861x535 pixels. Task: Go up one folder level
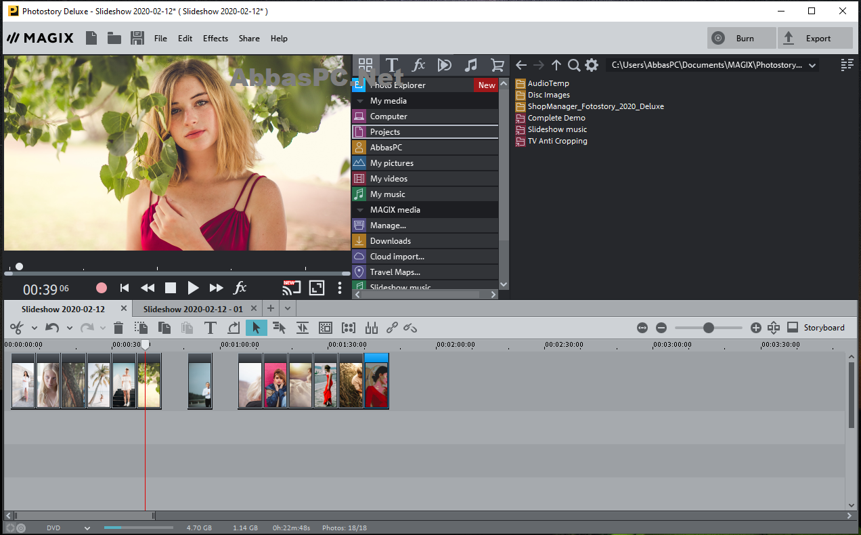(x=556, y=65)
